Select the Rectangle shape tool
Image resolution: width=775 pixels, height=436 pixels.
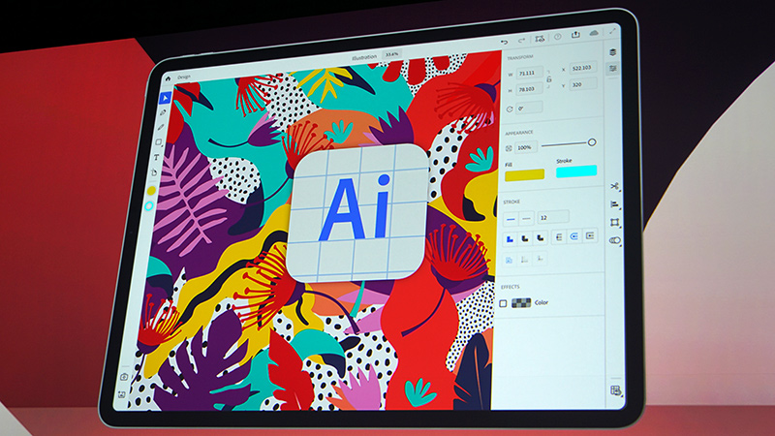159,142
